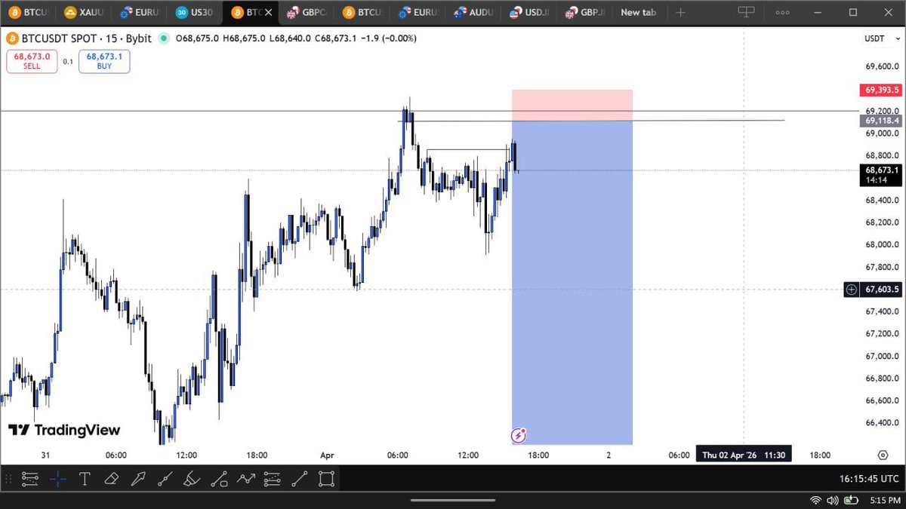Grab the drawing toolbar drag handle
This screenshot has width=906, height=509.
(x=9, y=478)
